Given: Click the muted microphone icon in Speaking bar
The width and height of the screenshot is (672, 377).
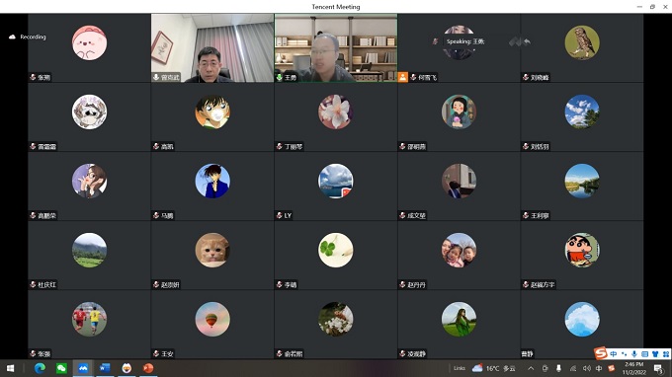Looking at the screenshot, I should coord(435,41).
